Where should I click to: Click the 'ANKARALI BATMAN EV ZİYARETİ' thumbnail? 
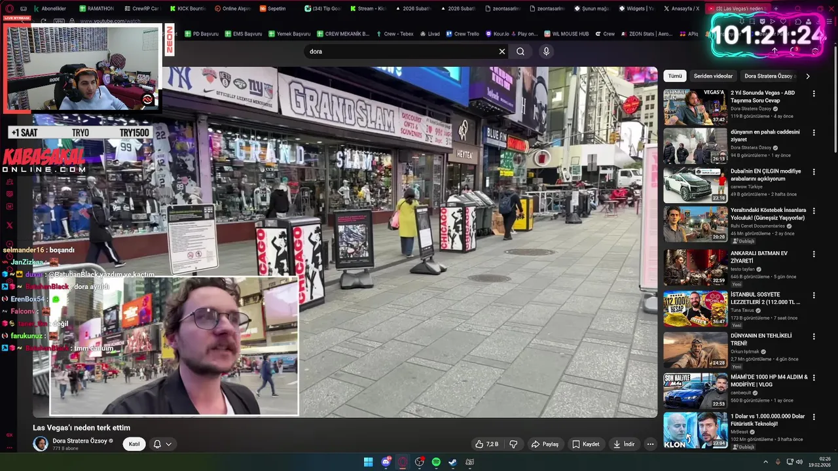[x=695, y=267]
